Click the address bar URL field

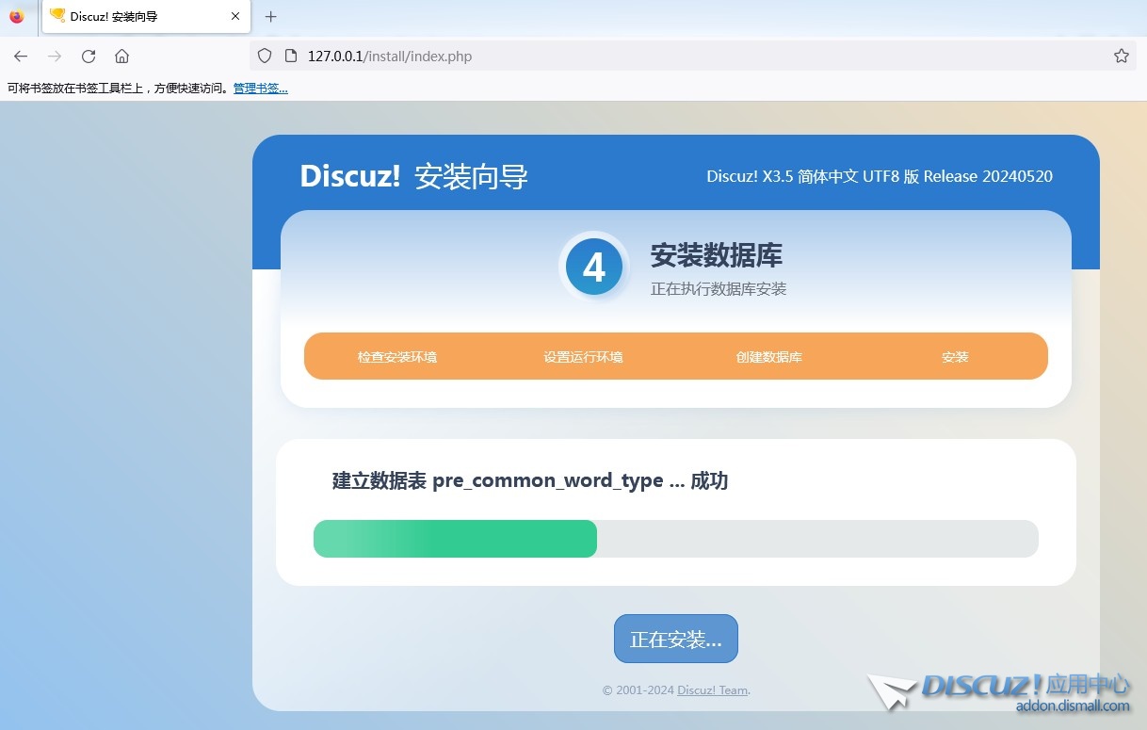pyautogui.click(x=659, y=57)
